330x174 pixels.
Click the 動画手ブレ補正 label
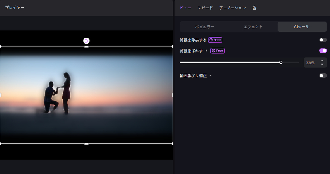(193, 76)
